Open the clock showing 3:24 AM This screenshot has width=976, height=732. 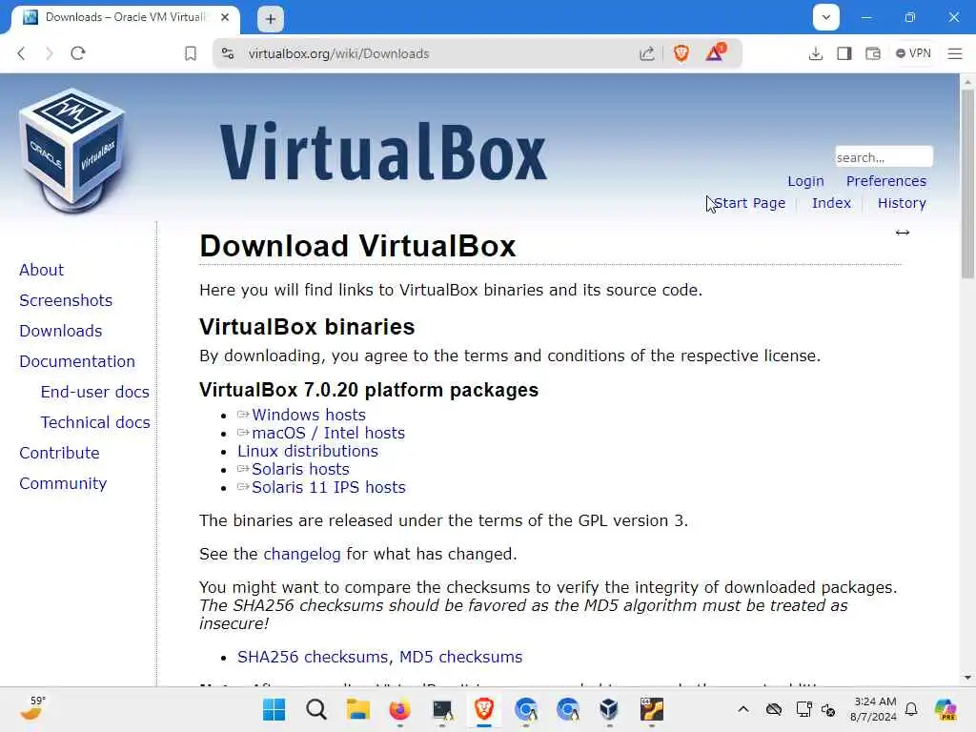[x=873, y=709]
